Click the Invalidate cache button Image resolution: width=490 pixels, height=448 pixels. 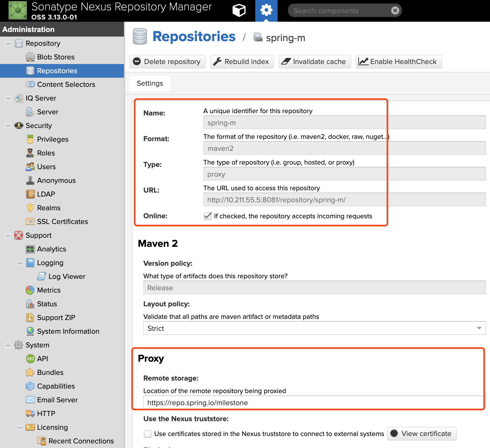click(315, 62)
